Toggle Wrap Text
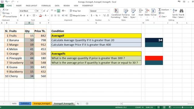The height and width of the screenshot is (109, 194). coord(75,11)
